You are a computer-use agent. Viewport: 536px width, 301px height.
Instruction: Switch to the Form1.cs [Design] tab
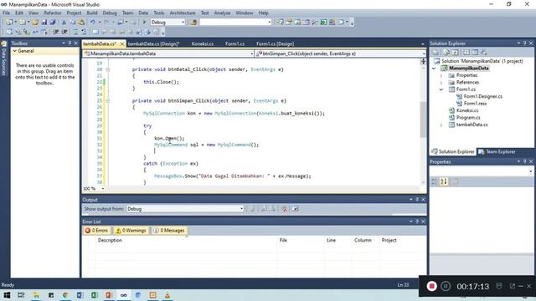[276, 43]
